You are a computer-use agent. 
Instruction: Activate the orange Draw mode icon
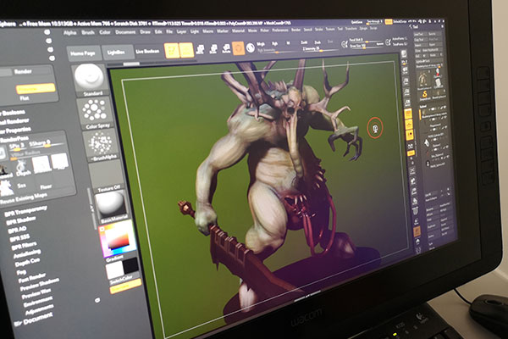click(186, 50)
